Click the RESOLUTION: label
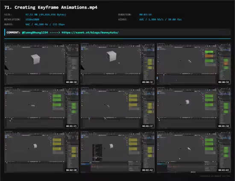Viewport: 235px width, 181px height. point(12,20)
